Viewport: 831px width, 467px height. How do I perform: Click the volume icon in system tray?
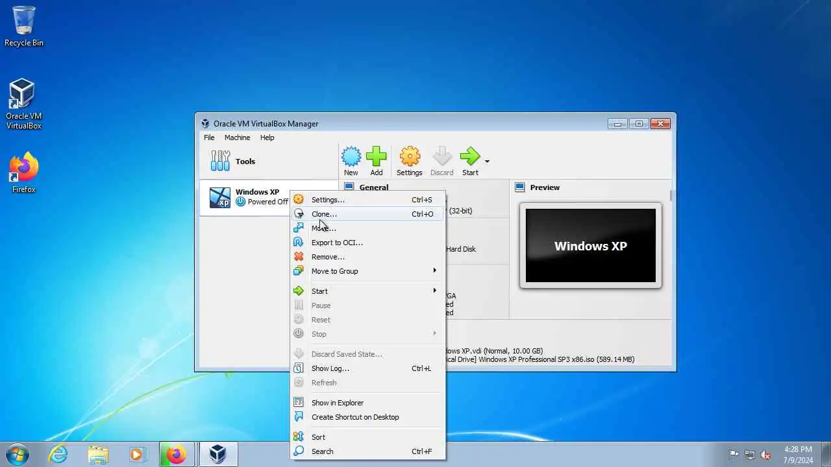tap(765, 455)
